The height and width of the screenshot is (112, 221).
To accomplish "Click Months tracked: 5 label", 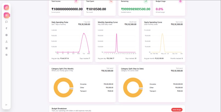I will pos(177,58).
